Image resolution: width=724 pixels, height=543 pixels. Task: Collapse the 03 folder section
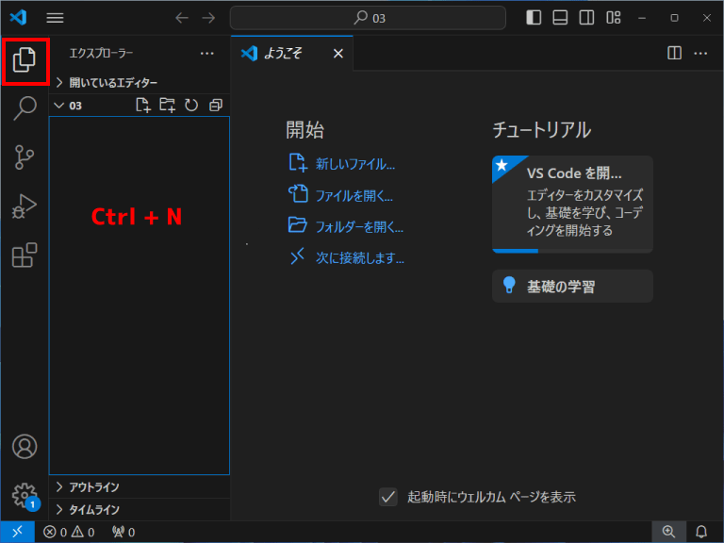pos(68,106)
